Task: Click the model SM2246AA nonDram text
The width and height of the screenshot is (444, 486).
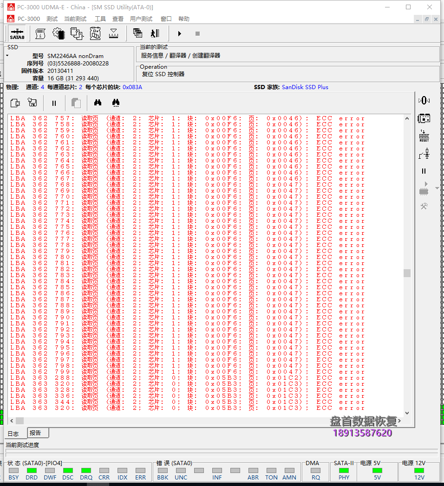Action: tap(75, 56)
